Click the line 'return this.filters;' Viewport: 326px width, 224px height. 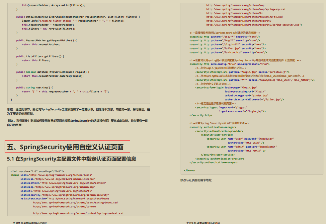point(36,60)
